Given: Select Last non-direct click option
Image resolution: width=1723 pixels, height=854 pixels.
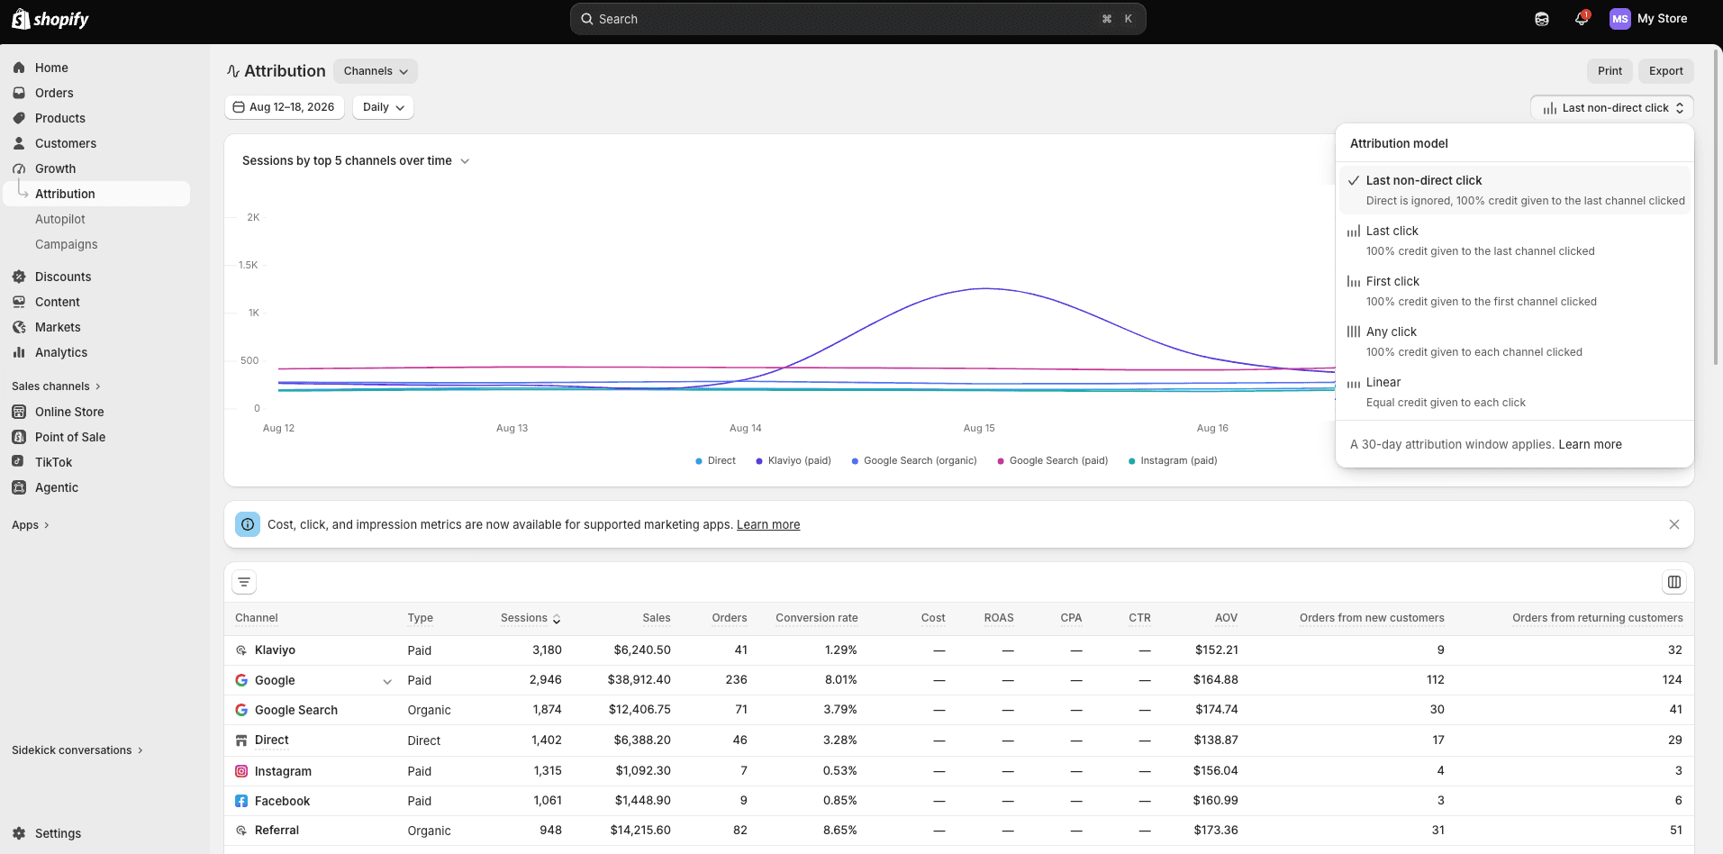Looking at the screenshot, I should coord(1515,190).
